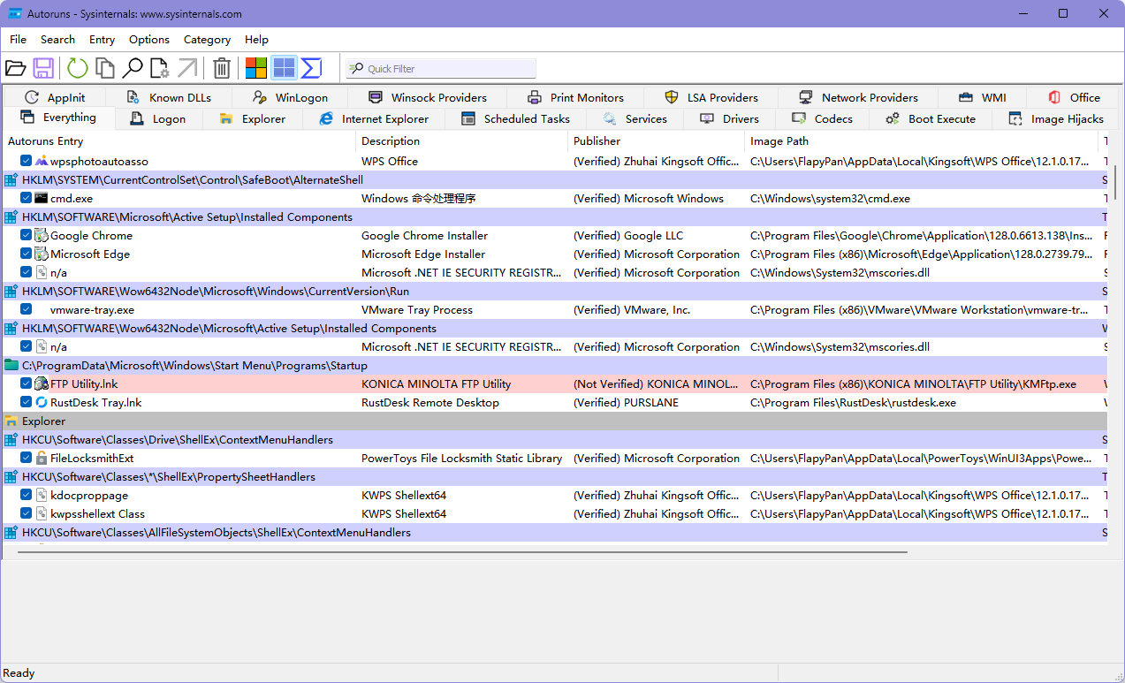
Task: Switch to the Scheduled Tasks tab
Action: [x=516, y=119]
